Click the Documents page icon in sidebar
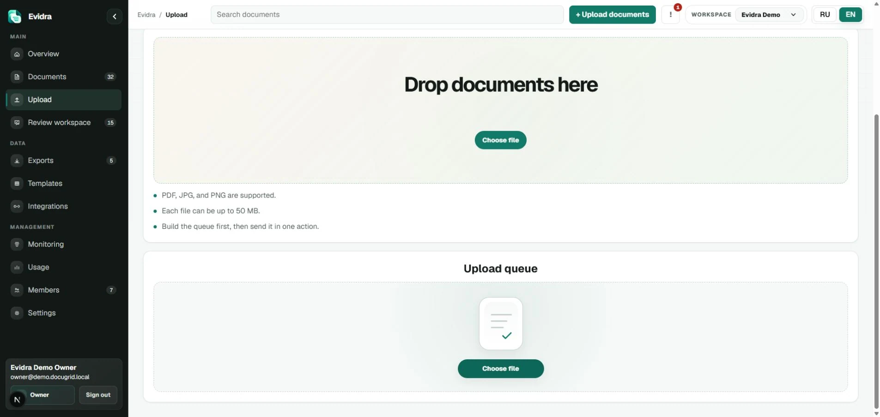 point(17,77)
